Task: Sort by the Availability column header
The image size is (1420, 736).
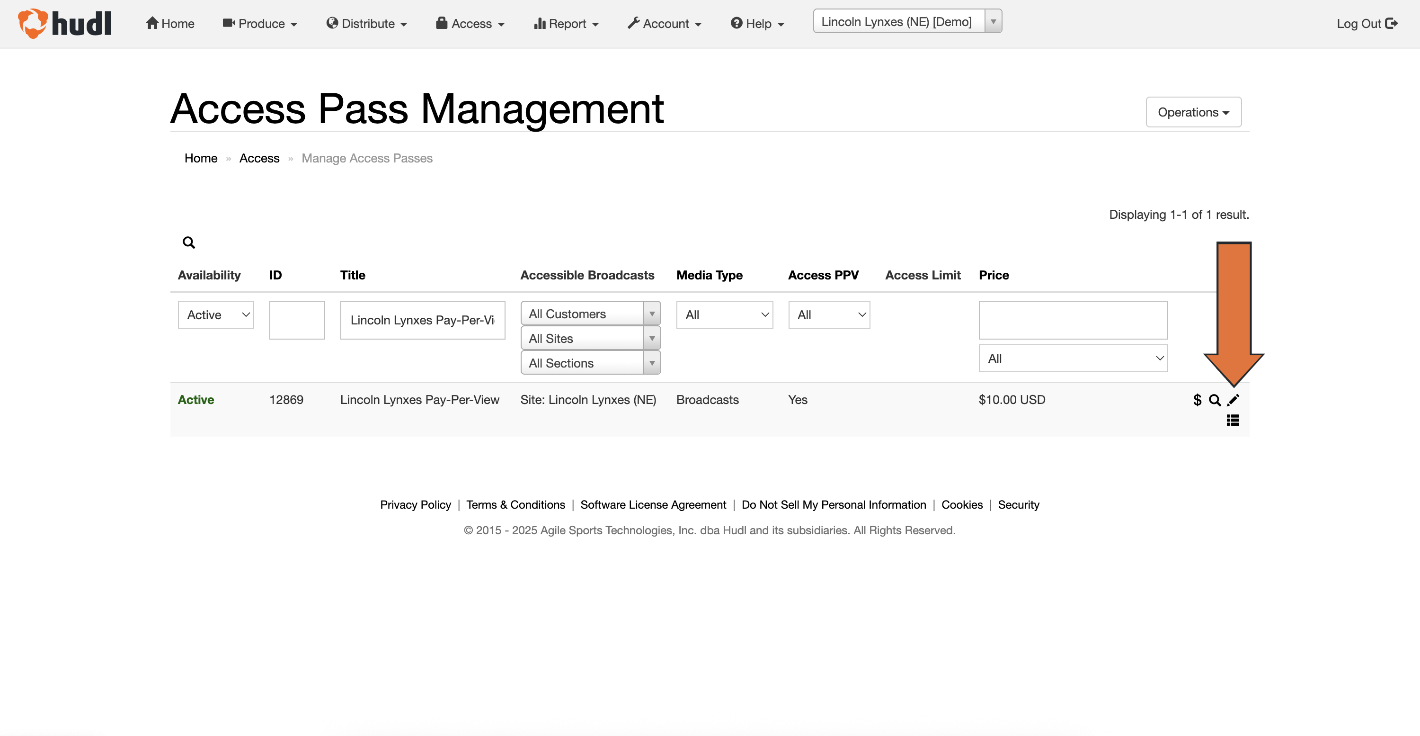Action: (x=209, y=275)
